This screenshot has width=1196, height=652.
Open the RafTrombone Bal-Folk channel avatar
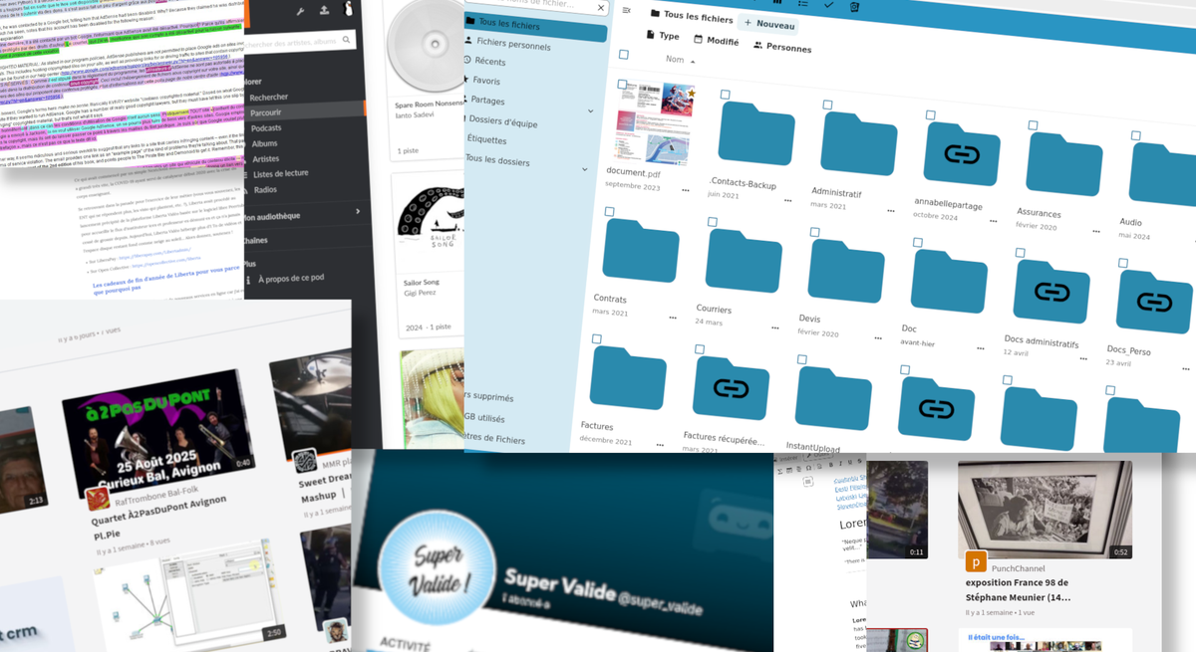point(98,499)
